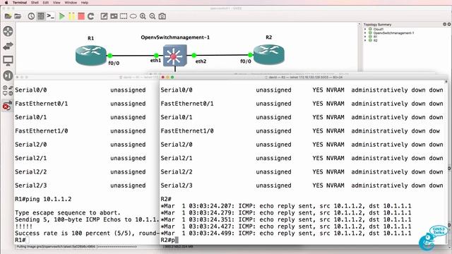Open the Shell menu

pos(35,3)
